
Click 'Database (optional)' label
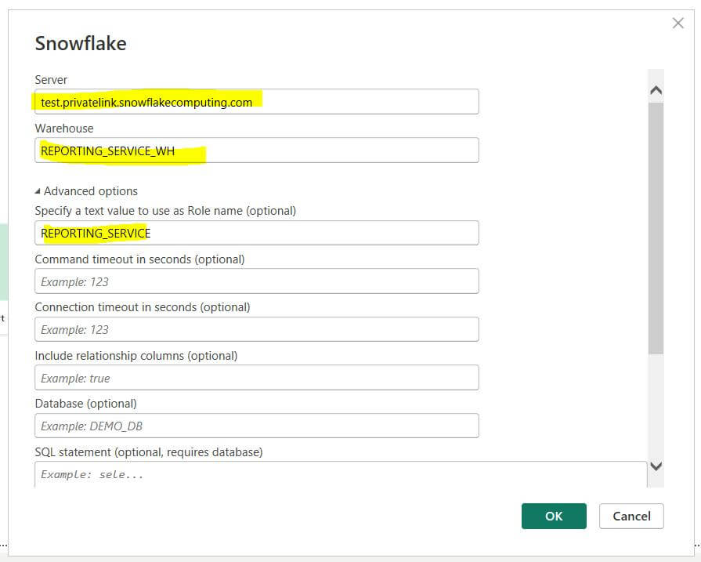click(x=86, y=404)
